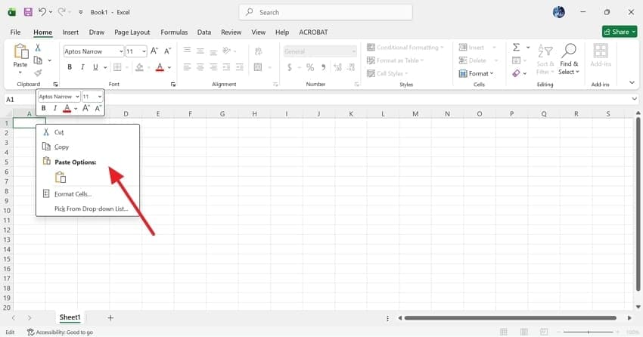Screen dimensions: 643x337
Task: Open the Help tab
Action: (282, 32)
